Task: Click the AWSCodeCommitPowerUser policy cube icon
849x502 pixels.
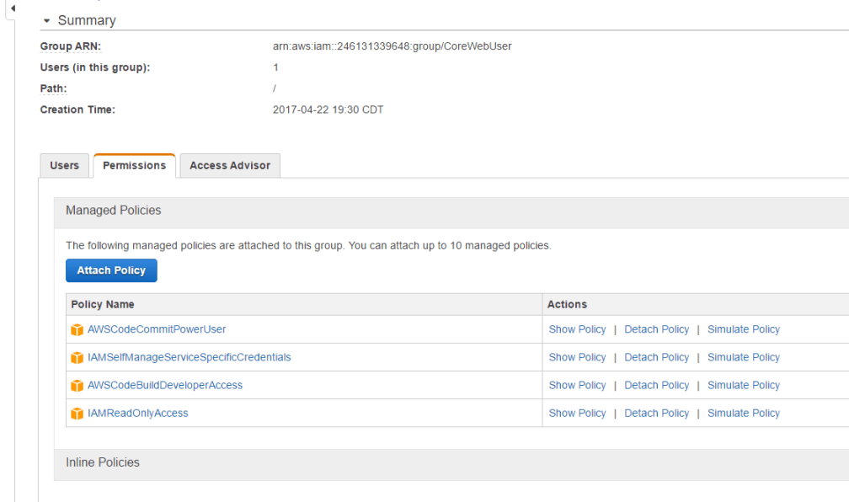Action: coord(77,329)
